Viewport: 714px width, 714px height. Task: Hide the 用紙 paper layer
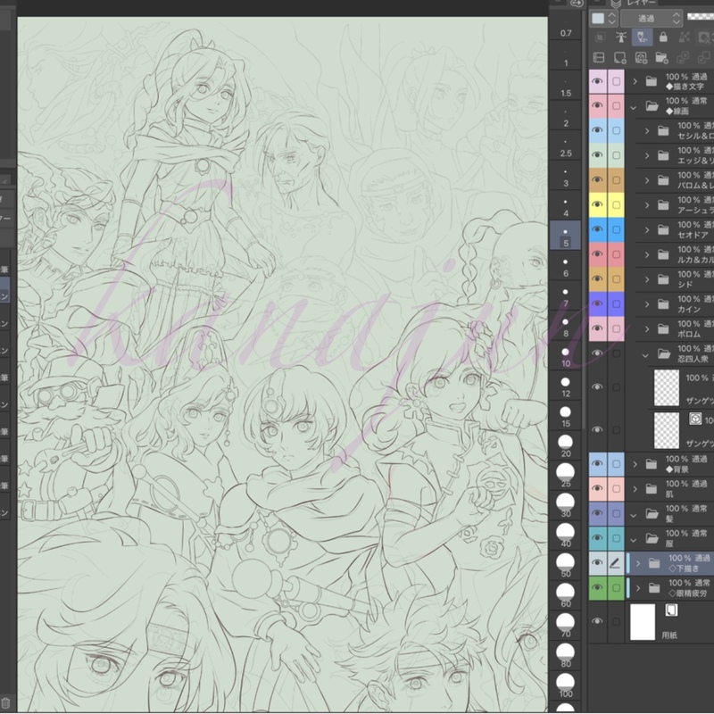click(x=597, y=621)
